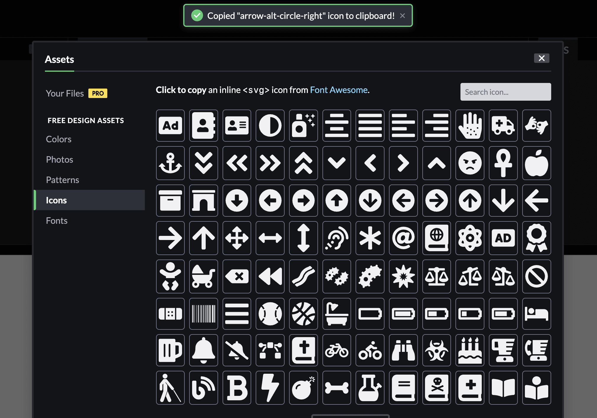
Task: Copy the bomb icon
Action: click(x=303, y=388)
